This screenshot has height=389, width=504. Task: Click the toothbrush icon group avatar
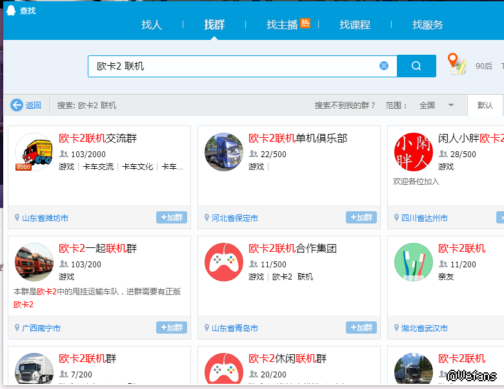(x=413, y=262)
